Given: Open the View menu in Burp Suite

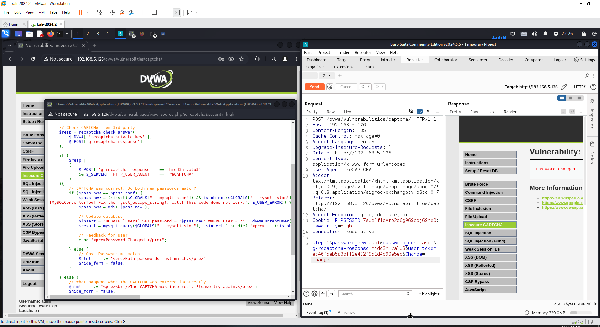Looking at the screenshot, I should coord(380,53).
